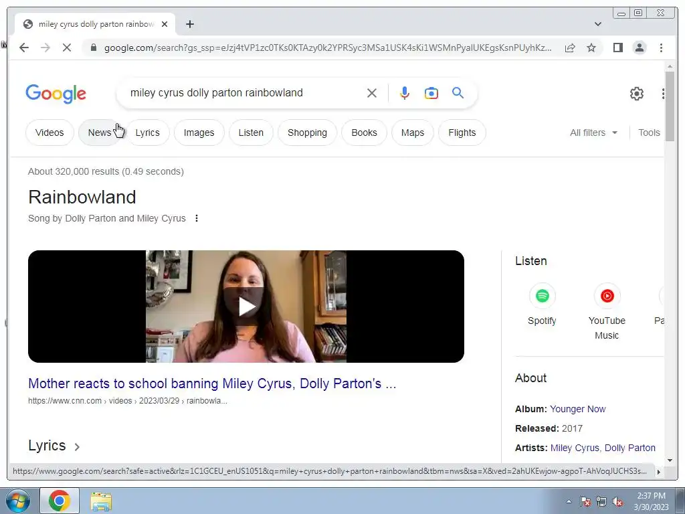This screenshot has height=514, width=685.
Task: Search by image with camera icon
Action: pos(431,93)
